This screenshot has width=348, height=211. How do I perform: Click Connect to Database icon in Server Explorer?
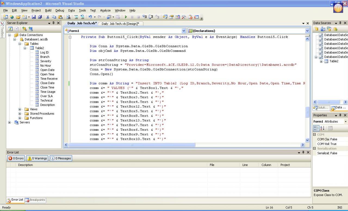(24, 29)
